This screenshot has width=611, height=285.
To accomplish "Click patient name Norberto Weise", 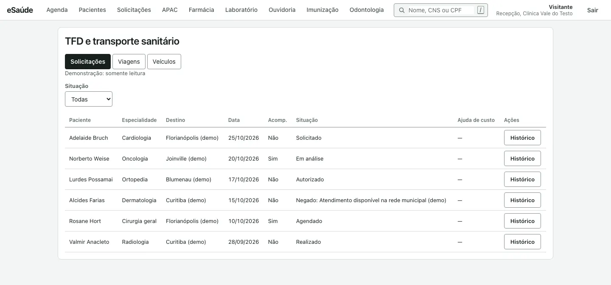I will point(89,158).
